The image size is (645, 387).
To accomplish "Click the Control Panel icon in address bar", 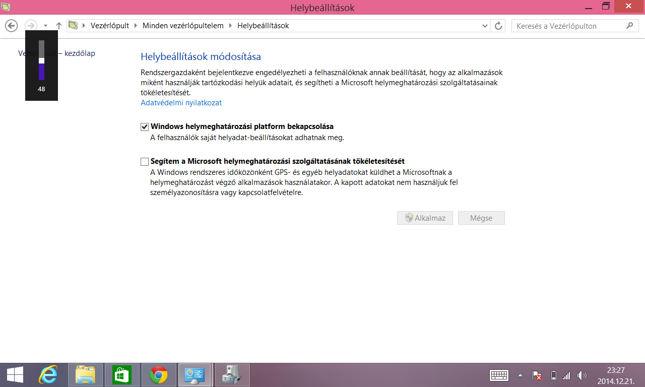I will click(73, 25).
